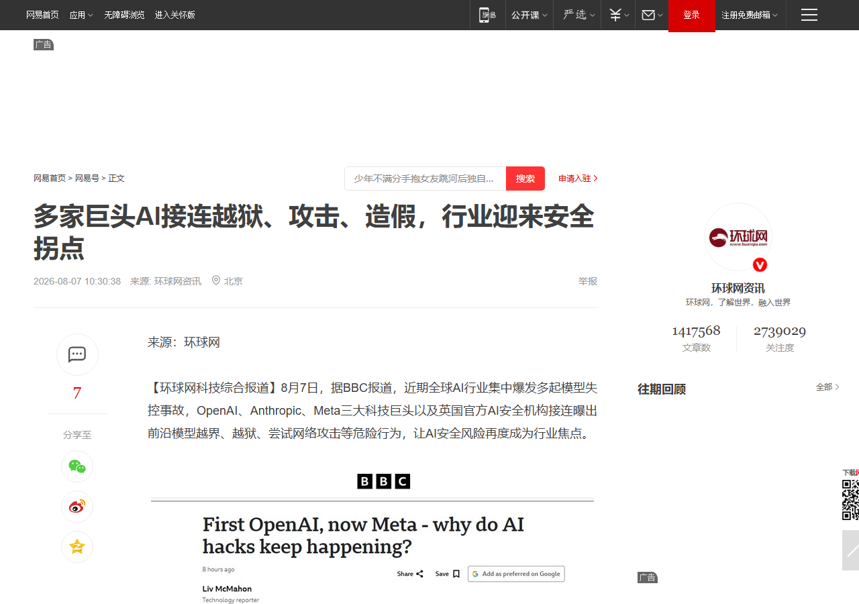
Task: Click 举报 report link
Action: click(588, 281)
